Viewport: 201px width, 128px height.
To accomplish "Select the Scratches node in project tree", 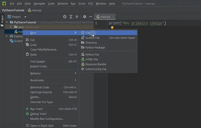I will 17,41.
